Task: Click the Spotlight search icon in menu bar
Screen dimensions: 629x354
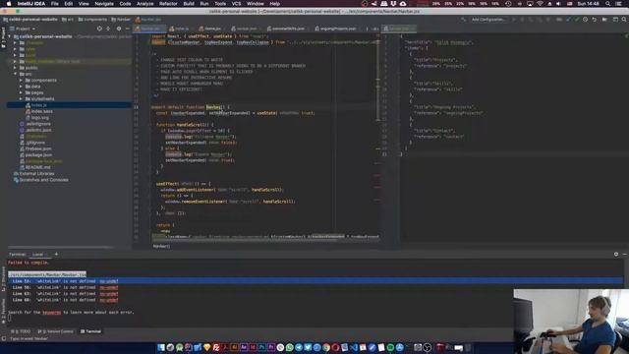Action: point(608,4)
